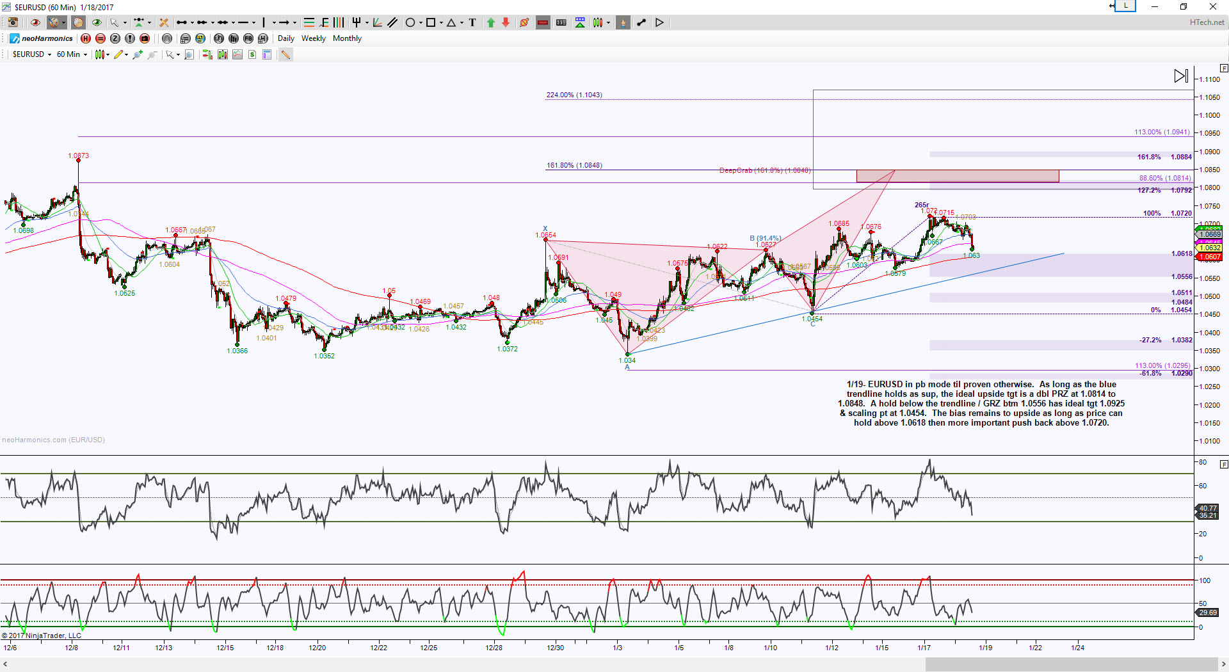Click the red down arrow marker tool
This screenshot has height=672, width=1229.
(x=506, y=22)
